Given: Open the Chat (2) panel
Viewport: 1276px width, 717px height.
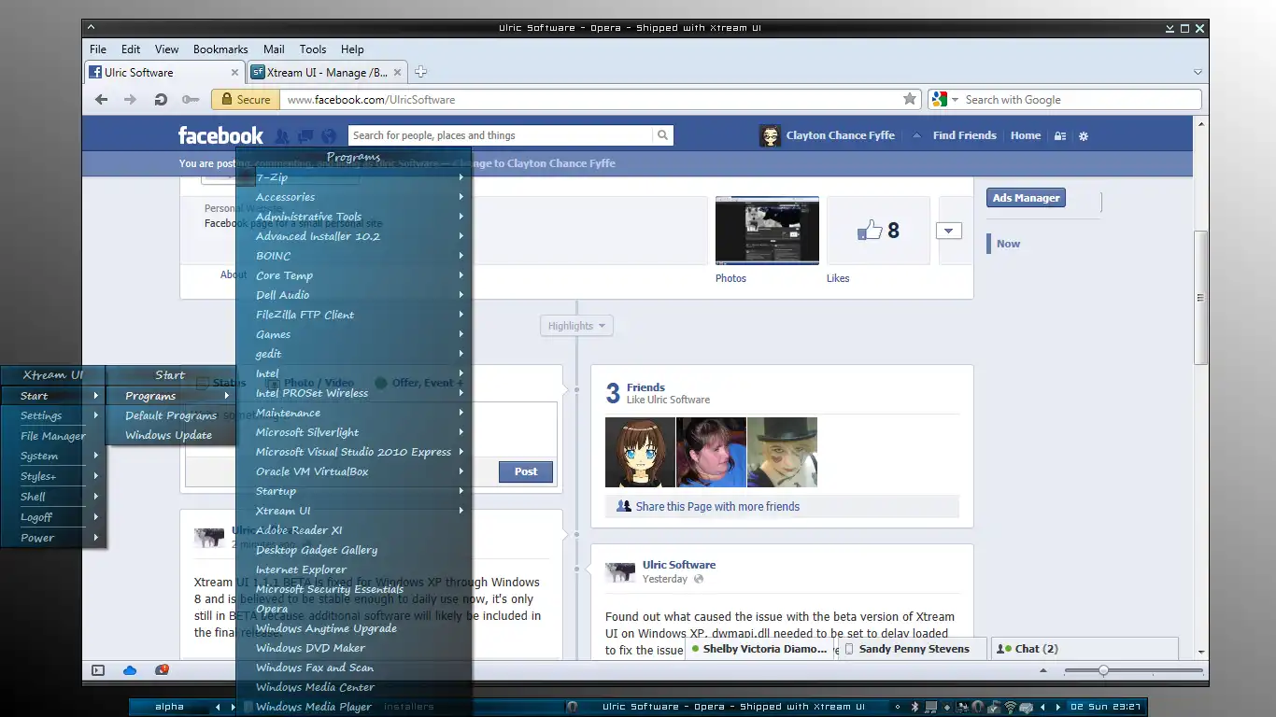Looking at the screenshot, I should click(x=1084, y=649).
